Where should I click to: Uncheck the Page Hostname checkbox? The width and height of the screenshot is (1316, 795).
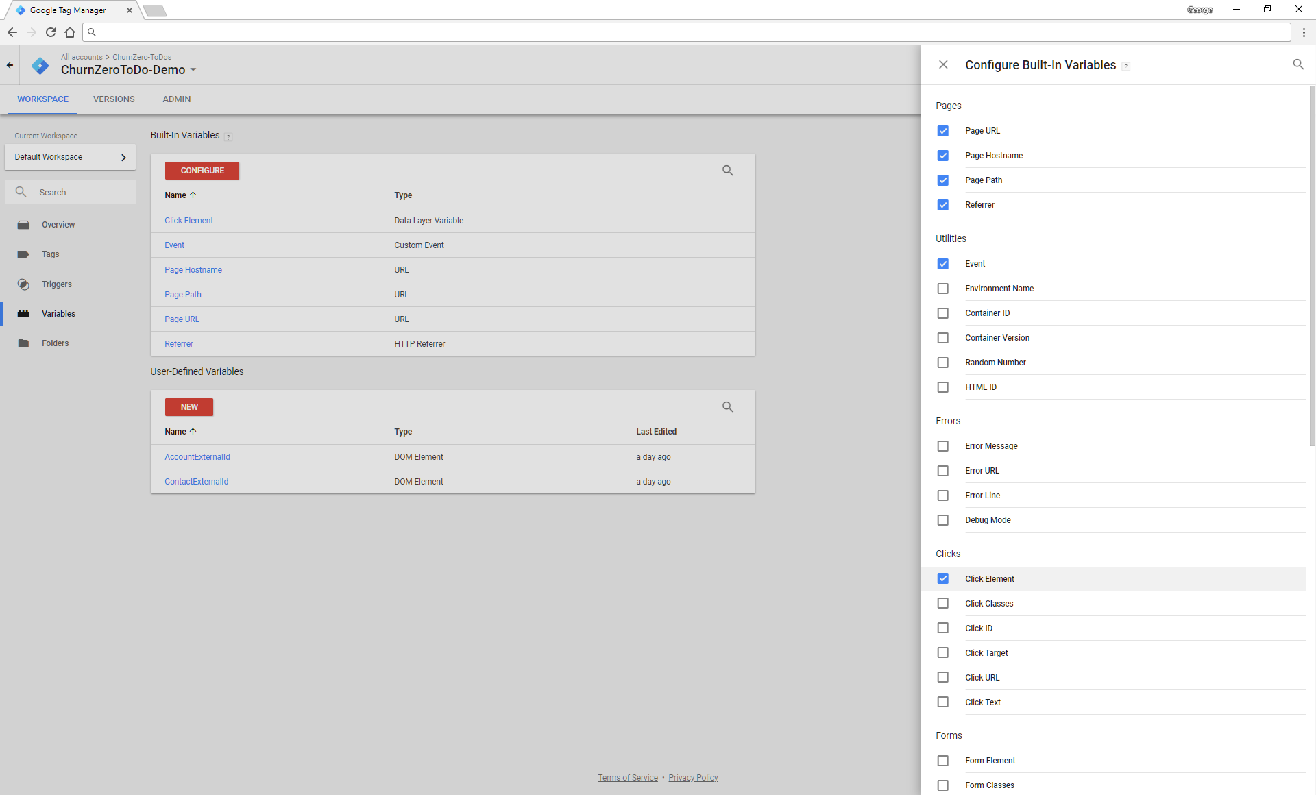click(x=943, y=156)
